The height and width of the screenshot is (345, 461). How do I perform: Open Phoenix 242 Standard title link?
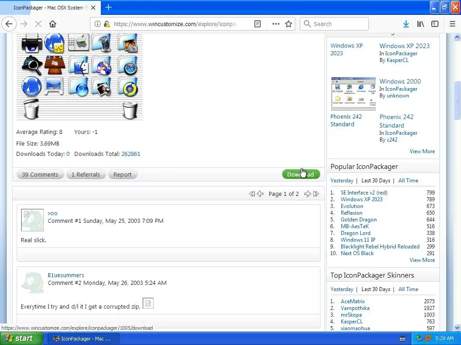click(396, 121)
